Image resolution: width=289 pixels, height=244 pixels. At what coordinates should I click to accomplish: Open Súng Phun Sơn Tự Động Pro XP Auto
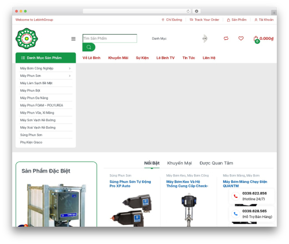[130, 184]
